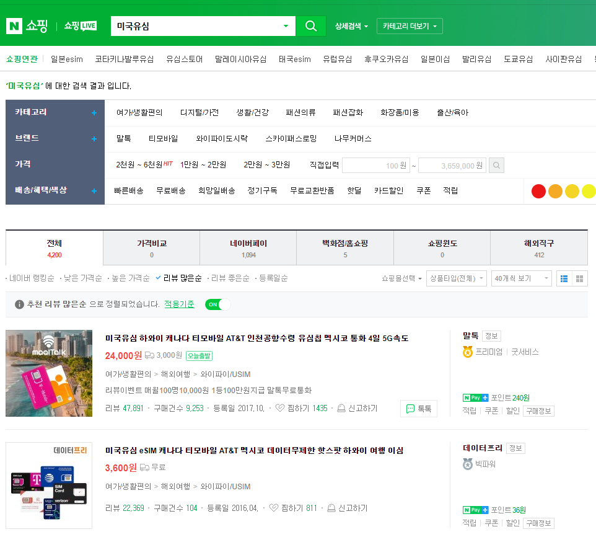Click related search 유럽유심

(338, 60)
